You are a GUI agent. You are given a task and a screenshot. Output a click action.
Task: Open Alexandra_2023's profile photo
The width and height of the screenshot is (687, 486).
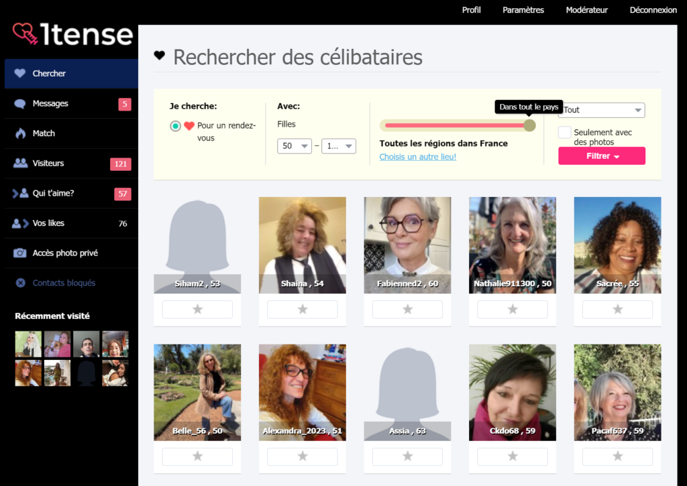pyautogui.click(x=303, y=392)
